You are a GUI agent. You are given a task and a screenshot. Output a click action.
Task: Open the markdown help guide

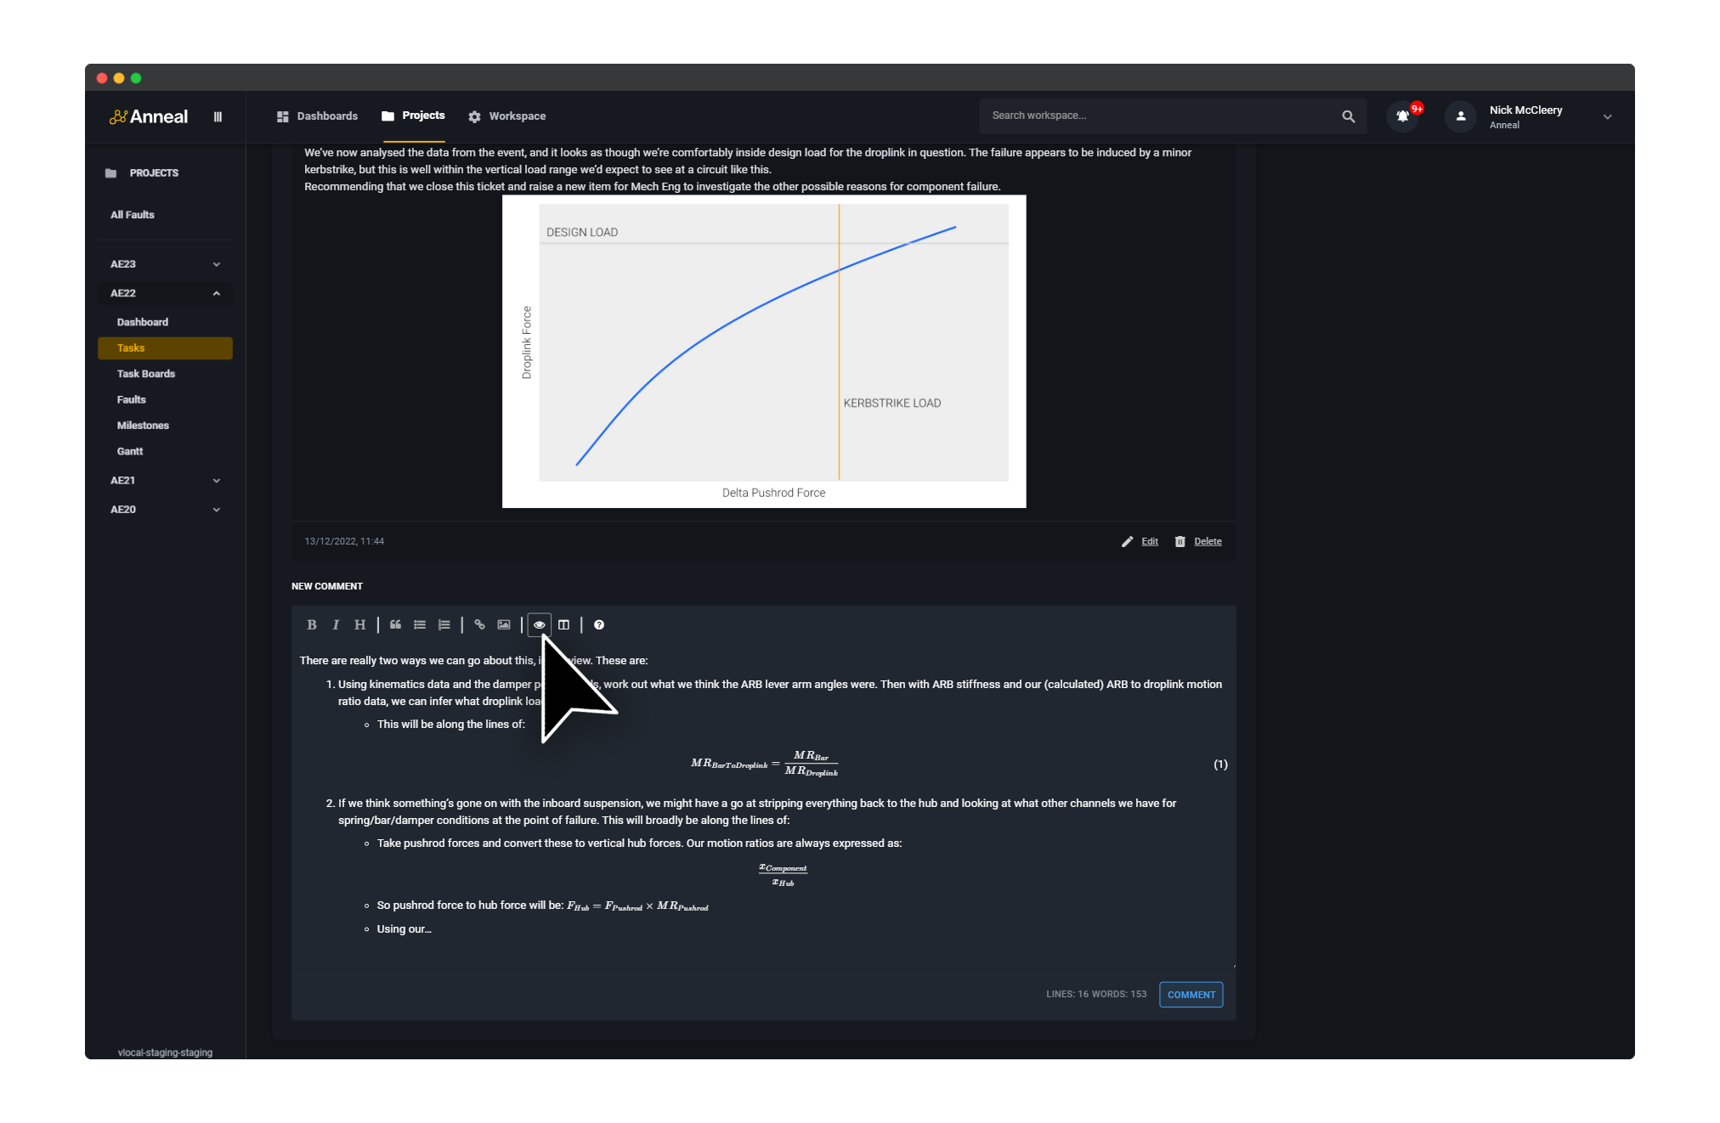(x=599, y=624)
